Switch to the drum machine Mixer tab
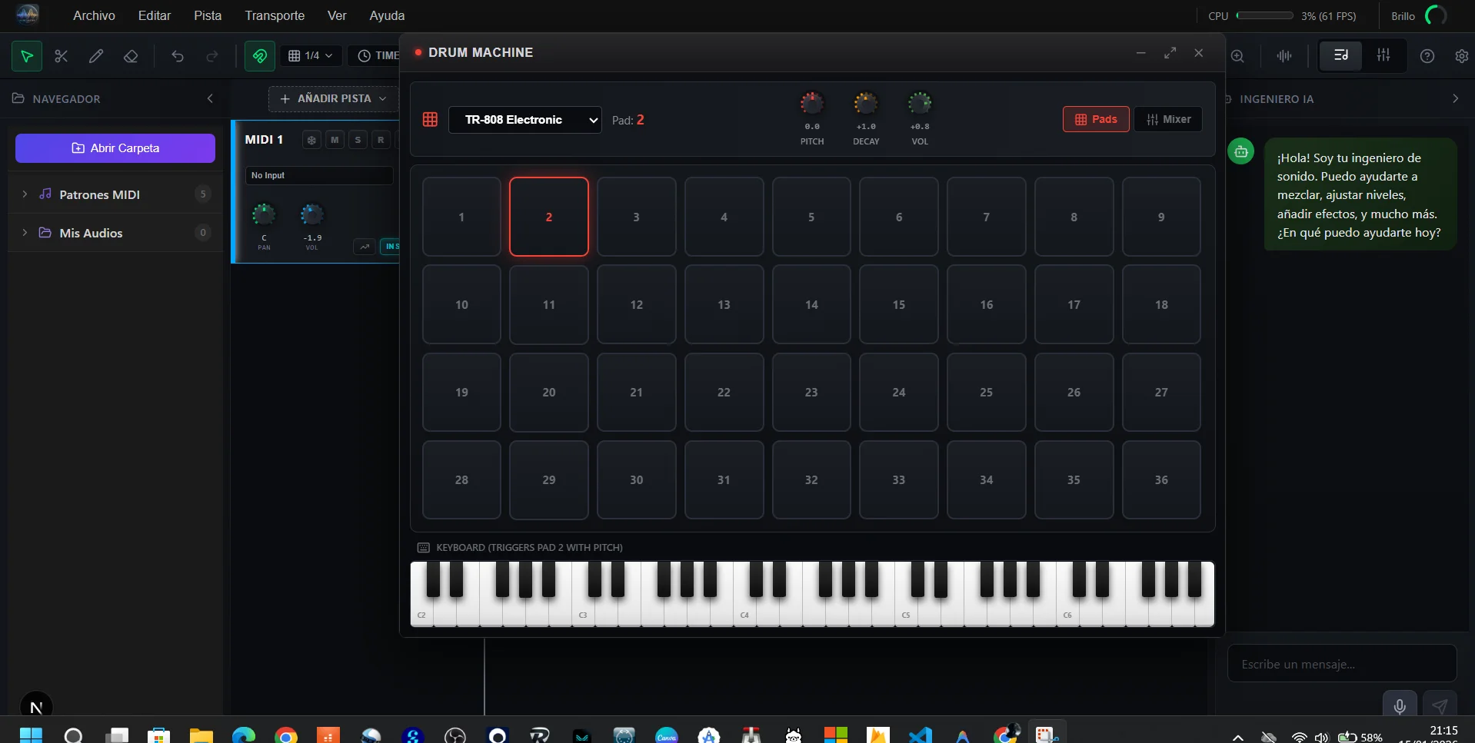 pos(1167,119)
